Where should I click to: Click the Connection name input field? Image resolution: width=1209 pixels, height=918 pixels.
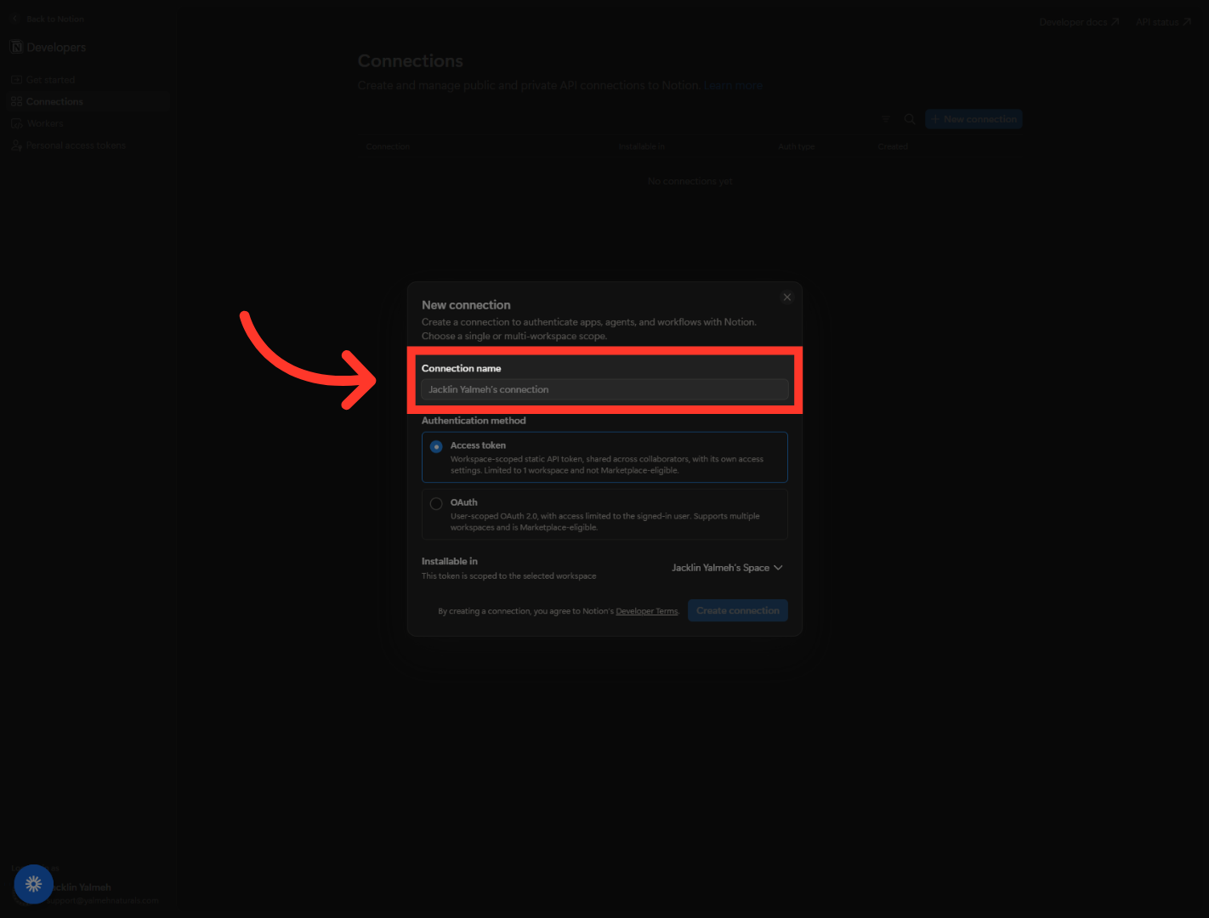coord(604,389)
